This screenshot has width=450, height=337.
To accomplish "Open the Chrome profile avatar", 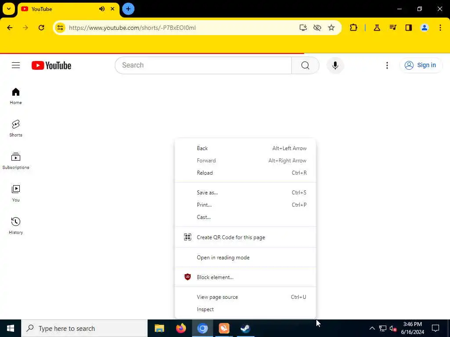I will [x=425, y=28].
